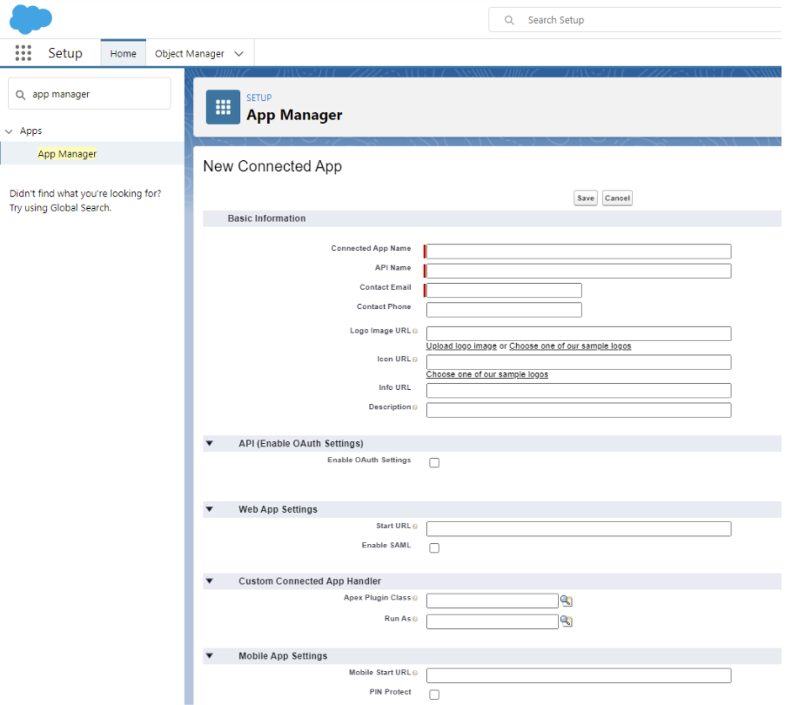Enable the OAuth Settings checkbox
The height and width of the screenshot is (705, 785).
(434, 463)
